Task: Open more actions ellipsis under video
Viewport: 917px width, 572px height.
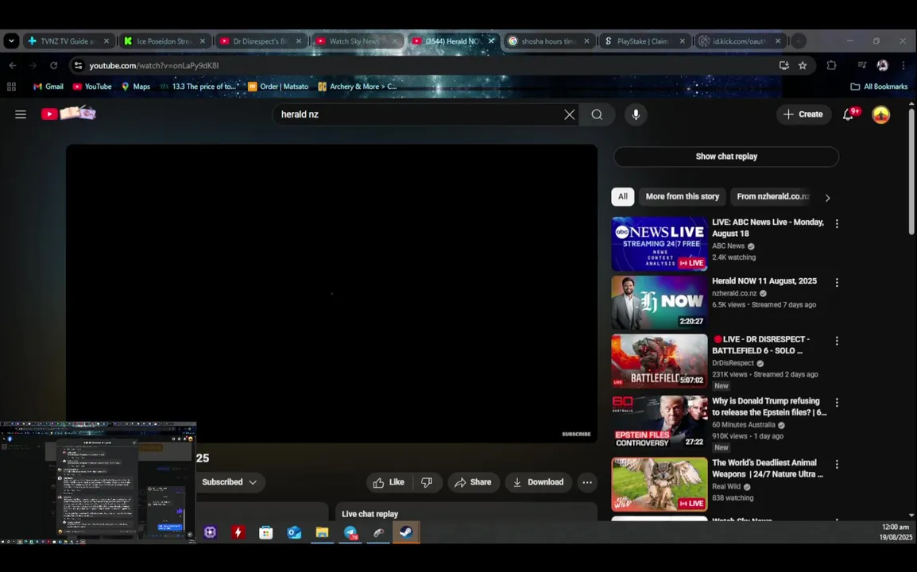Action: coord(587,482)
